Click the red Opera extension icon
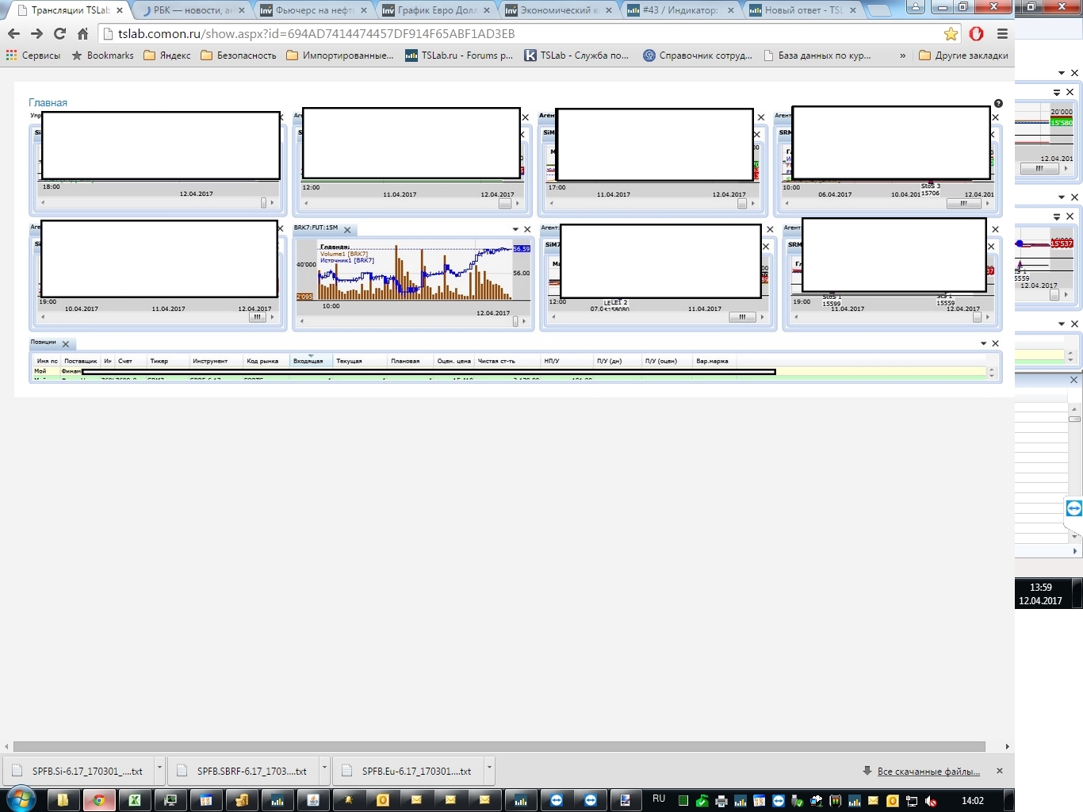Viewport: 1083px width, 812px height. 977,34
